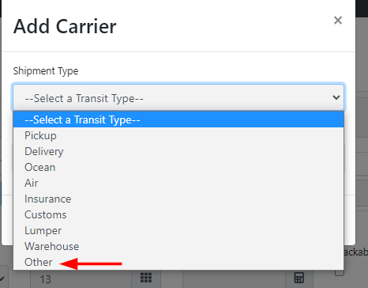Viewport: 368px width, 288px height.
Task: Open the grid icon button
Action: tap(146, 278)
